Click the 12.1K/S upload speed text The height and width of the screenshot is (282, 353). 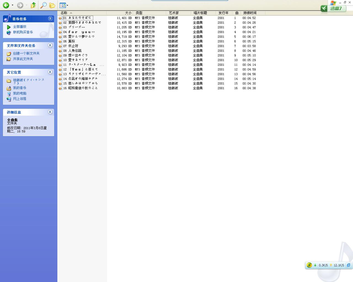click(x=339, y=265)
